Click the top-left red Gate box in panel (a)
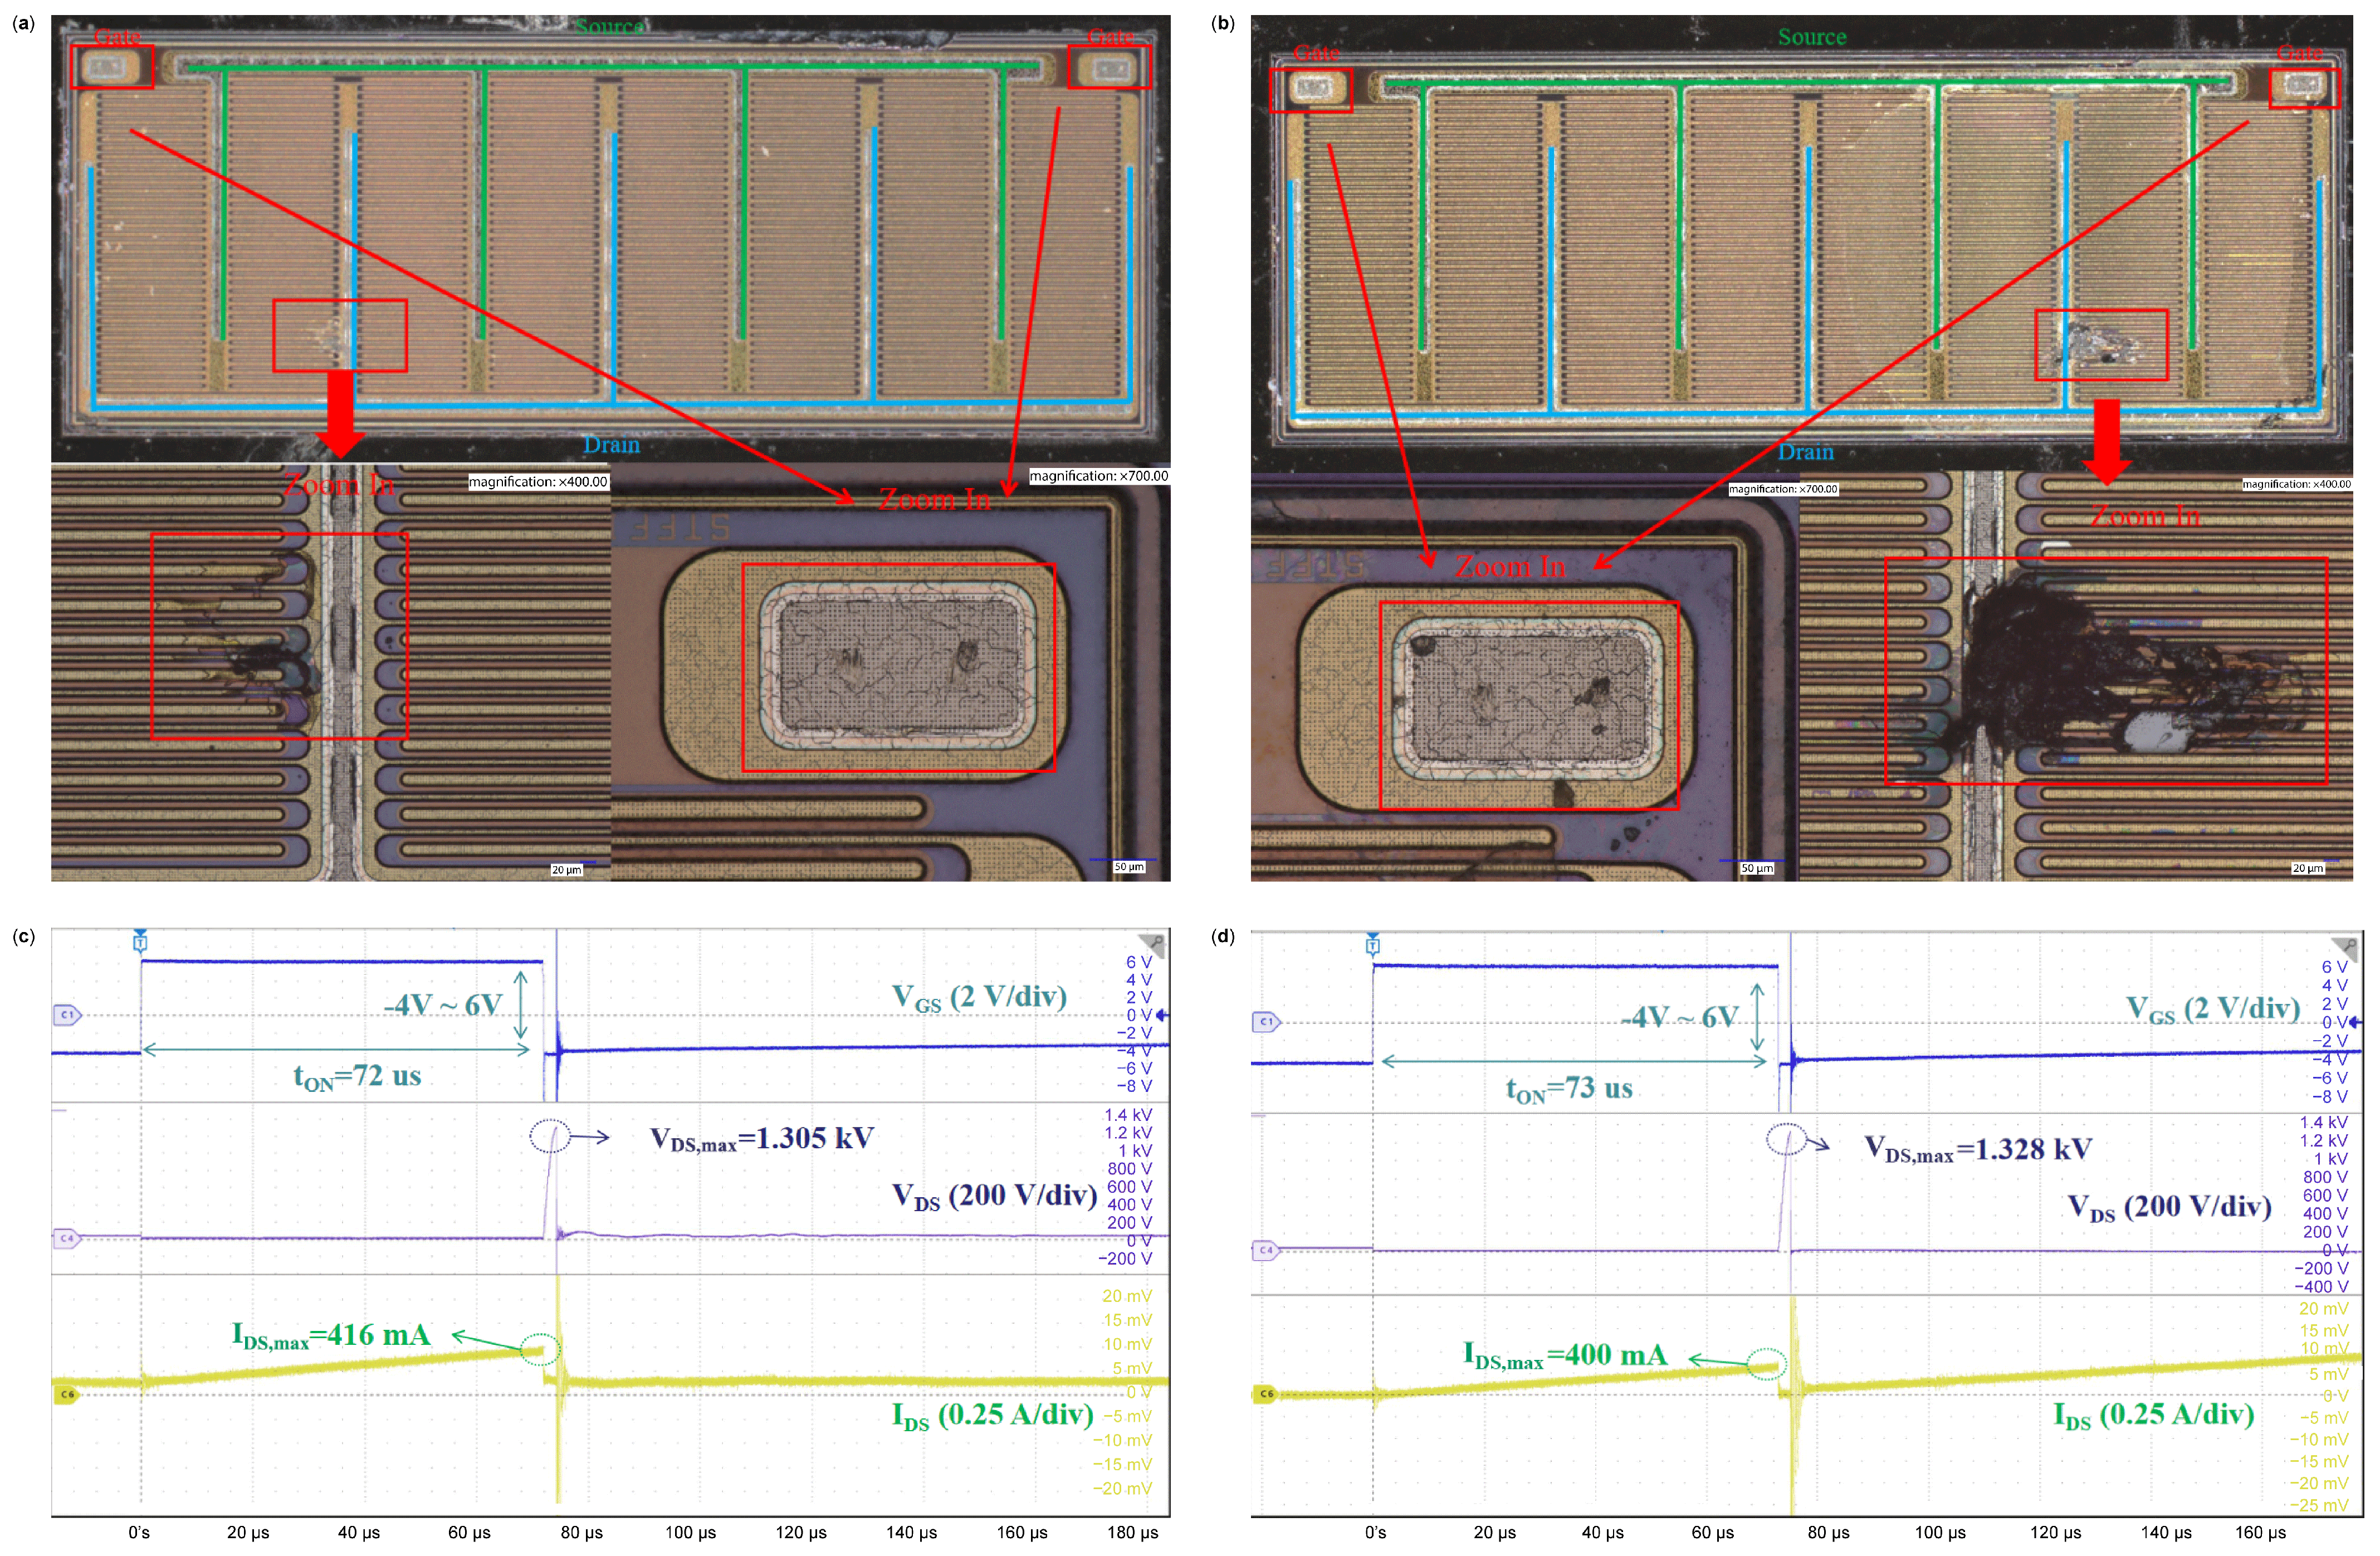Image resolution: width=2380 pixels, height=1556 pixels. pyautogui.click(x=112, y=67)
